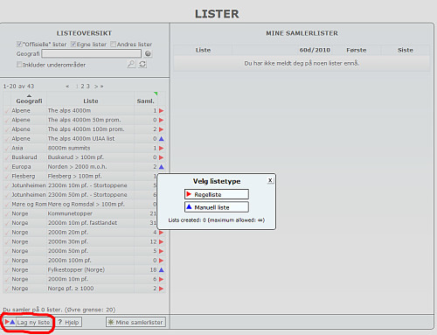This screenshot has width=437, height=335.
Task: Click the Første column header
Action: (357, 50)
